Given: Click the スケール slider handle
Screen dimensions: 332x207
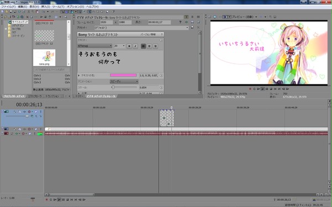Looking at the screenshot, I should (x=113, y=87).
